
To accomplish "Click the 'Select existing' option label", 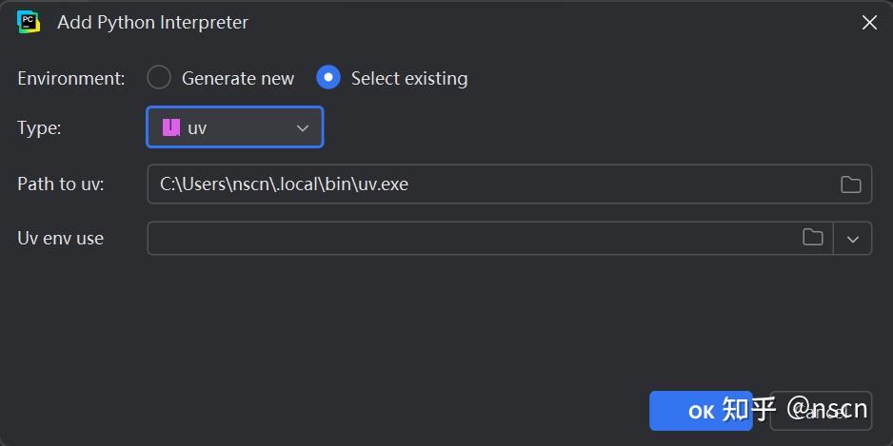I will pos(409,79).
